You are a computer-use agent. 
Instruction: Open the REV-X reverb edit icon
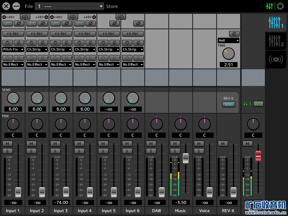234,34
